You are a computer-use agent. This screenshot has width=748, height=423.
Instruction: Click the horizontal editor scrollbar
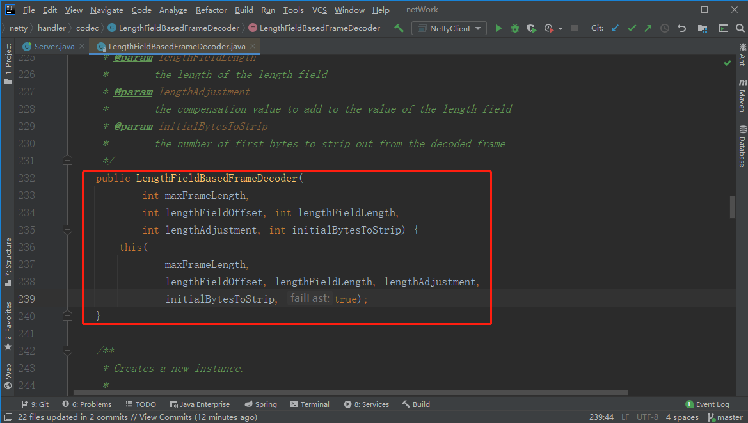(x=351, y=393)
